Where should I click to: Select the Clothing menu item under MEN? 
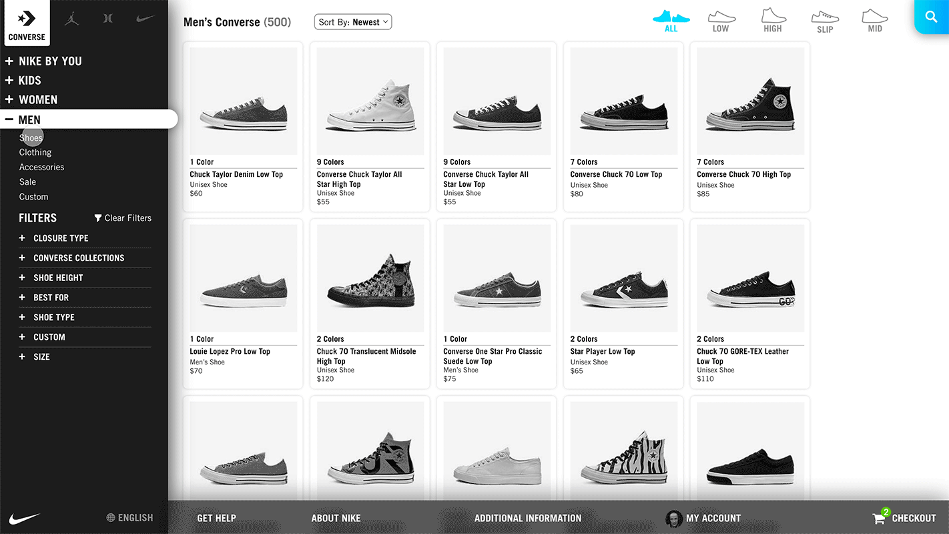[35, 152]
